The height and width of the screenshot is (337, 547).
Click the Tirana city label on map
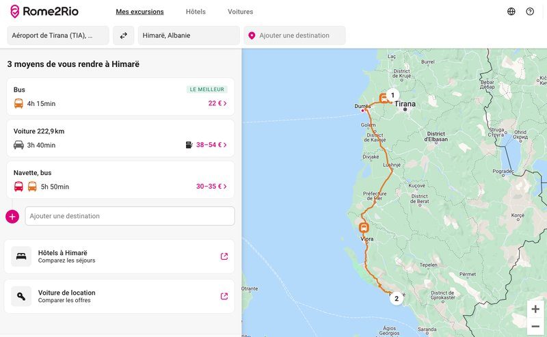tap(405, 104)
